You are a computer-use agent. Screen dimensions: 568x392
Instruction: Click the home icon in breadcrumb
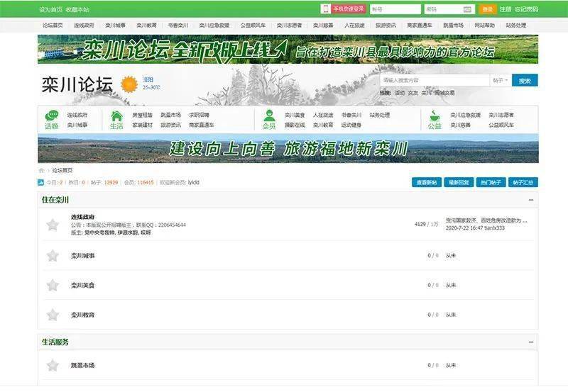(x=41, y=170)
